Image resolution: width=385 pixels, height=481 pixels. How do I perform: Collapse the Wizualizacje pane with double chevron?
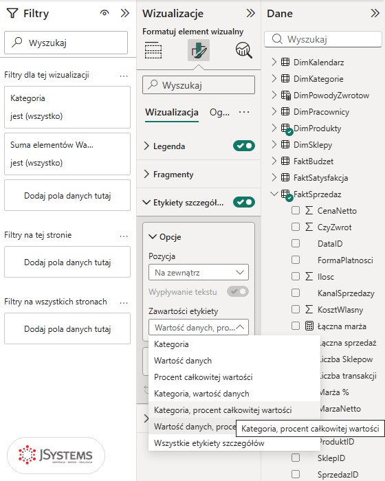pos(250,13)
